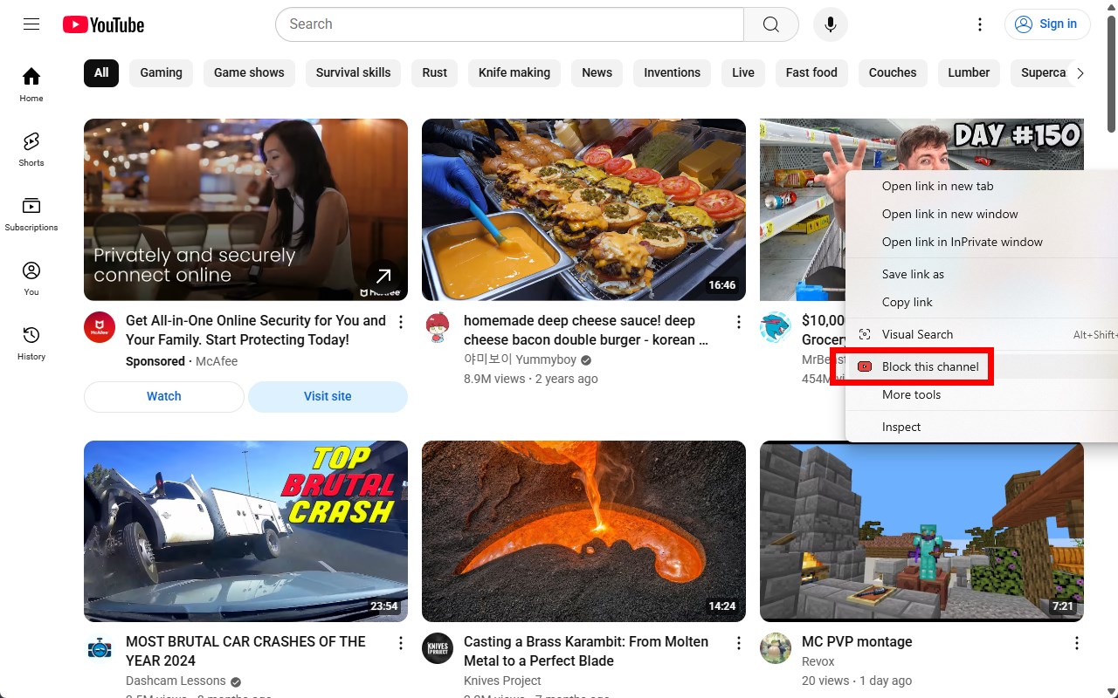Click the Watch button on ad
The height and width of the screenshot is (698, 1118).
[x=164, y=396]
